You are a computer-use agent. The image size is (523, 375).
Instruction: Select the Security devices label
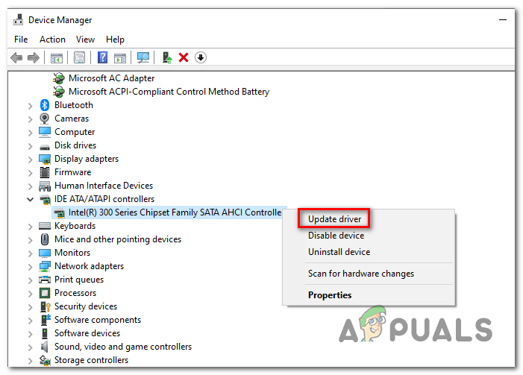(86, 306)
